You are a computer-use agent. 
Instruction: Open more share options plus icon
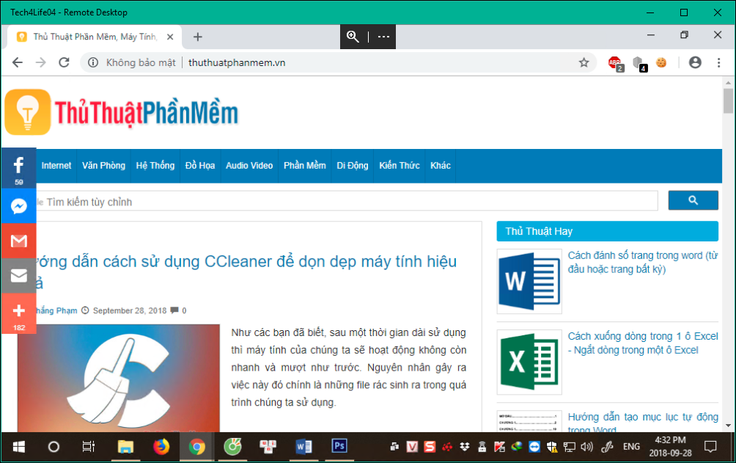(x=18, y=311)
